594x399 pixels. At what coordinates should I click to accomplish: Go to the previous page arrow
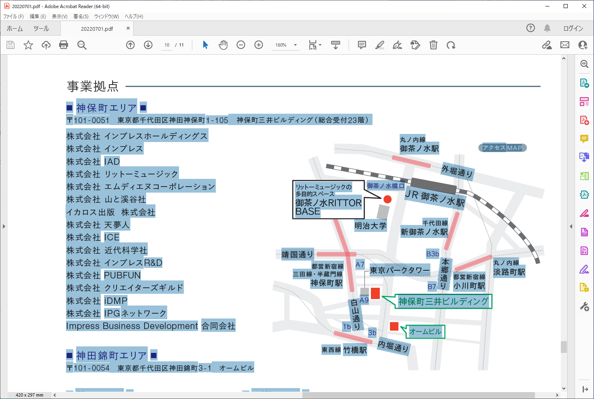[x=130, y=45]
